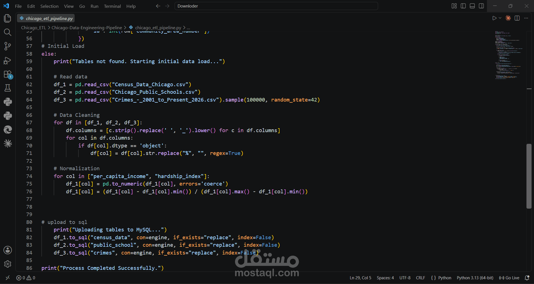
Task: Open the Testing flask view
Action: [8, 88]
